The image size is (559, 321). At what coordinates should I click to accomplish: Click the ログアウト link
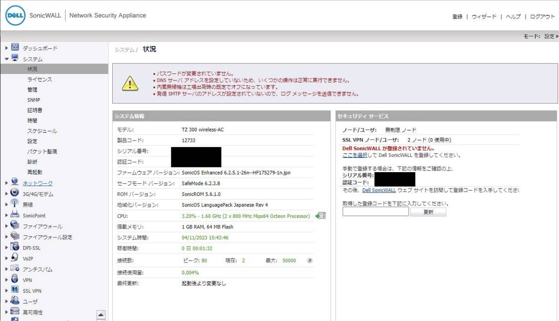[542, 17]
